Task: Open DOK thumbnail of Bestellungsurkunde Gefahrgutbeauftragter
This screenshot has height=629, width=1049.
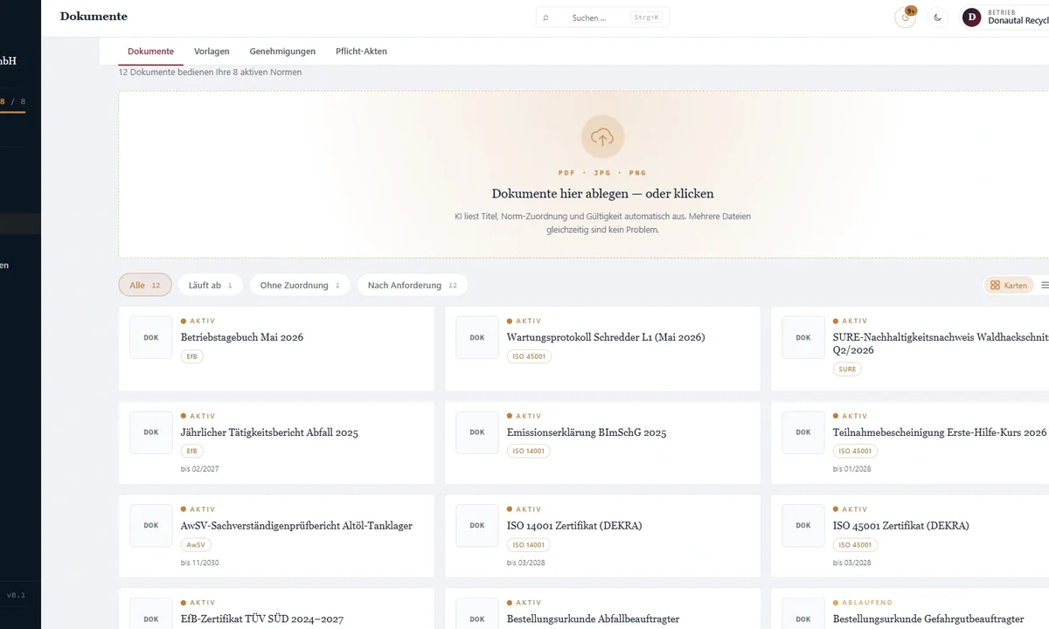Action: tap(803, 613)
